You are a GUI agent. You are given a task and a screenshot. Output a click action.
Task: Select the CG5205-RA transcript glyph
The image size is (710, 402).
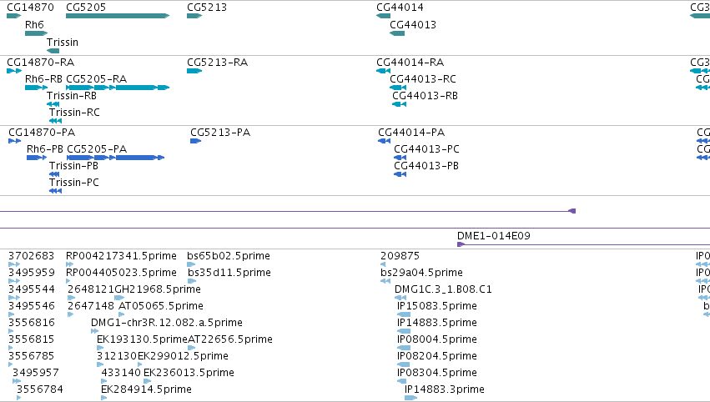(x=118, y=88)
